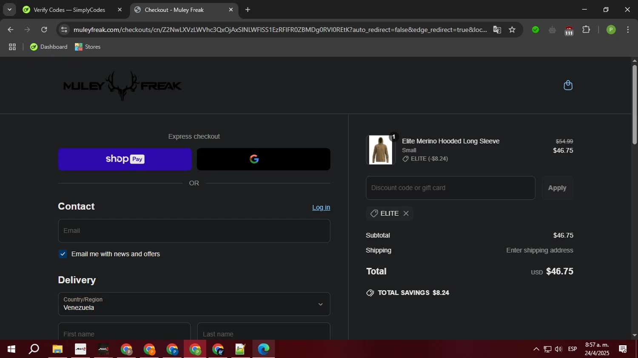Click the address bar URL

tap(280, 30)
